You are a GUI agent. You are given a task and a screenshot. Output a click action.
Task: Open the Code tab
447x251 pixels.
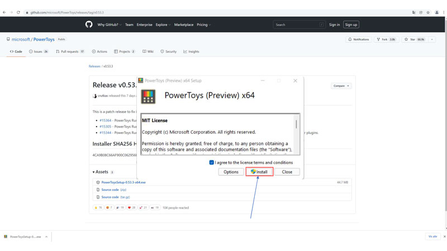[16, 51]
